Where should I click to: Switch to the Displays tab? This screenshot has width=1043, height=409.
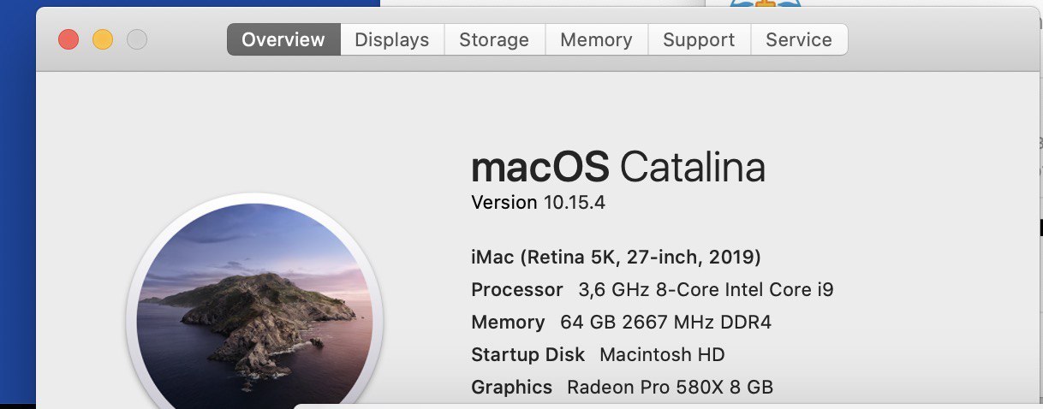tap(391, 39)
